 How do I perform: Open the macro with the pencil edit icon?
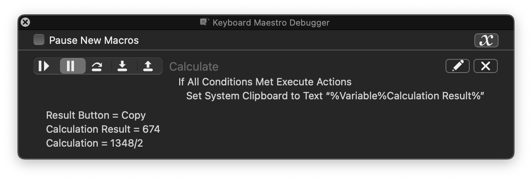point(457,66)
